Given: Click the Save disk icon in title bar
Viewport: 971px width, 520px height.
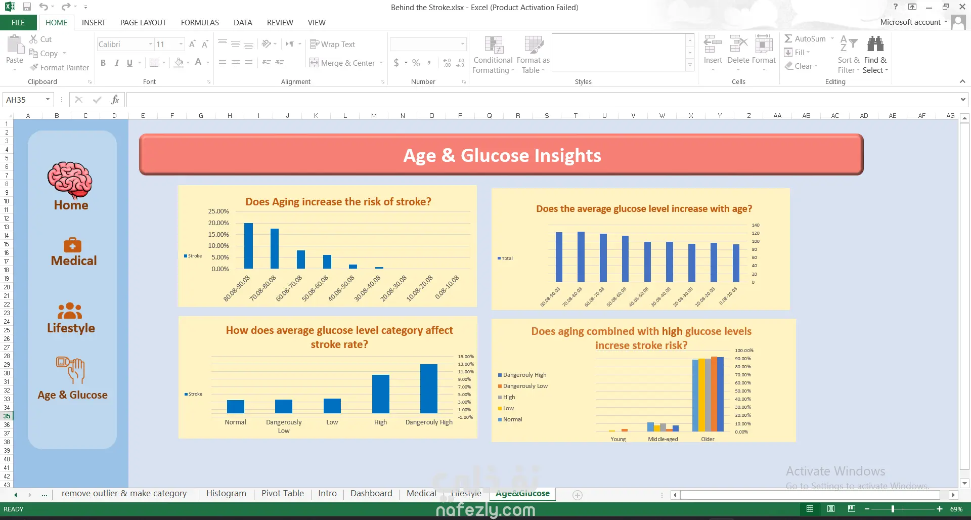Looking at the screenshot, I should pos(27,7).
